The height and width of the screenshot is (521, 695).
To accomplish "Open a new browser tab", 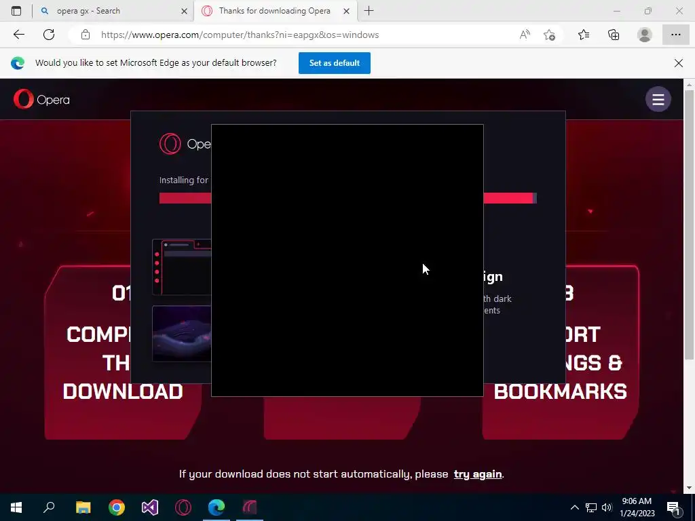I will point(369,11).
